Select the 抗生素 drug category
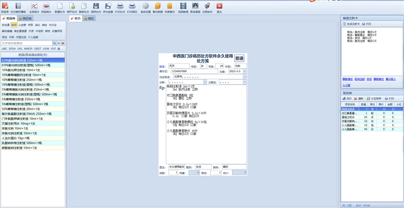 pos(6,25)
